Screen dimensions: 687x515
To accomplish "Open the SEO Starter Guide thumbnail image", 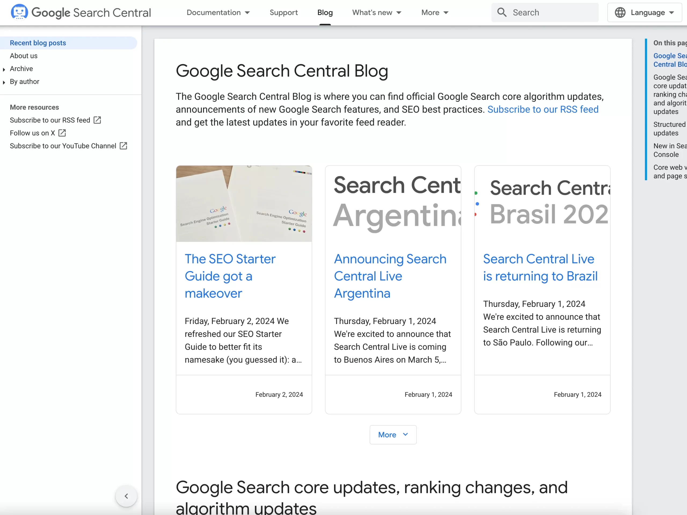I will click(x=244, y=204).
